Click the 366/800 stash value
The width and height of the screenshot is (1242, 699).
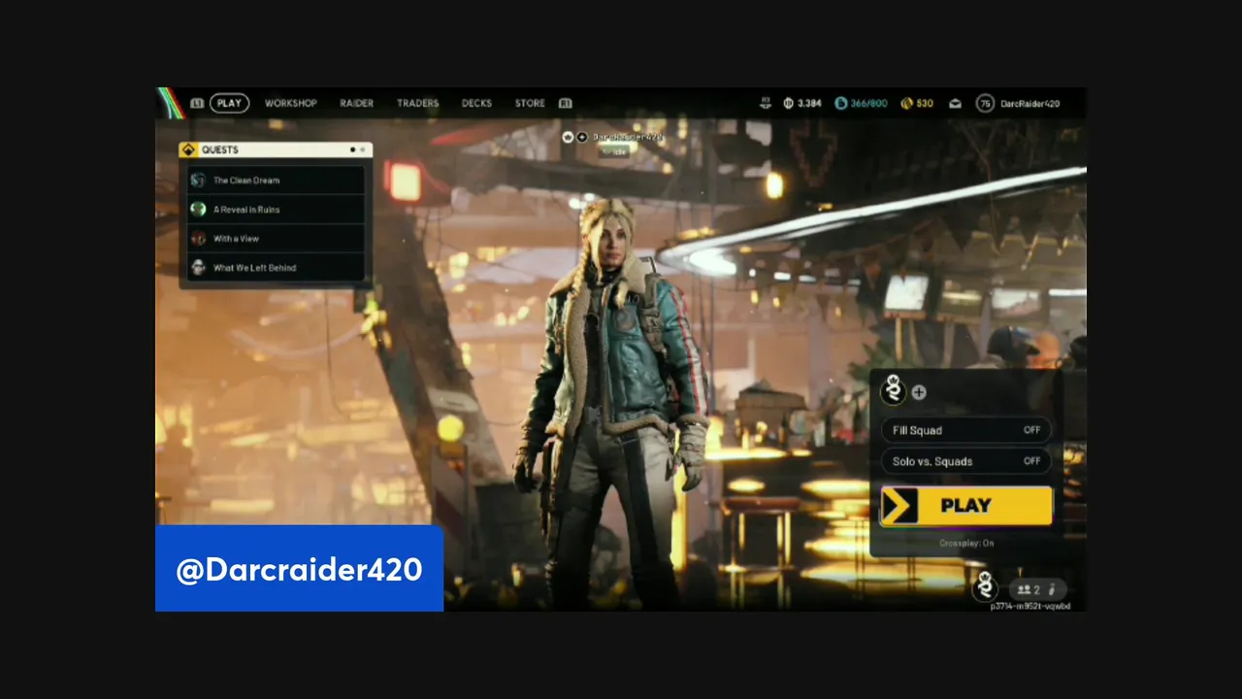pos(868,103)
